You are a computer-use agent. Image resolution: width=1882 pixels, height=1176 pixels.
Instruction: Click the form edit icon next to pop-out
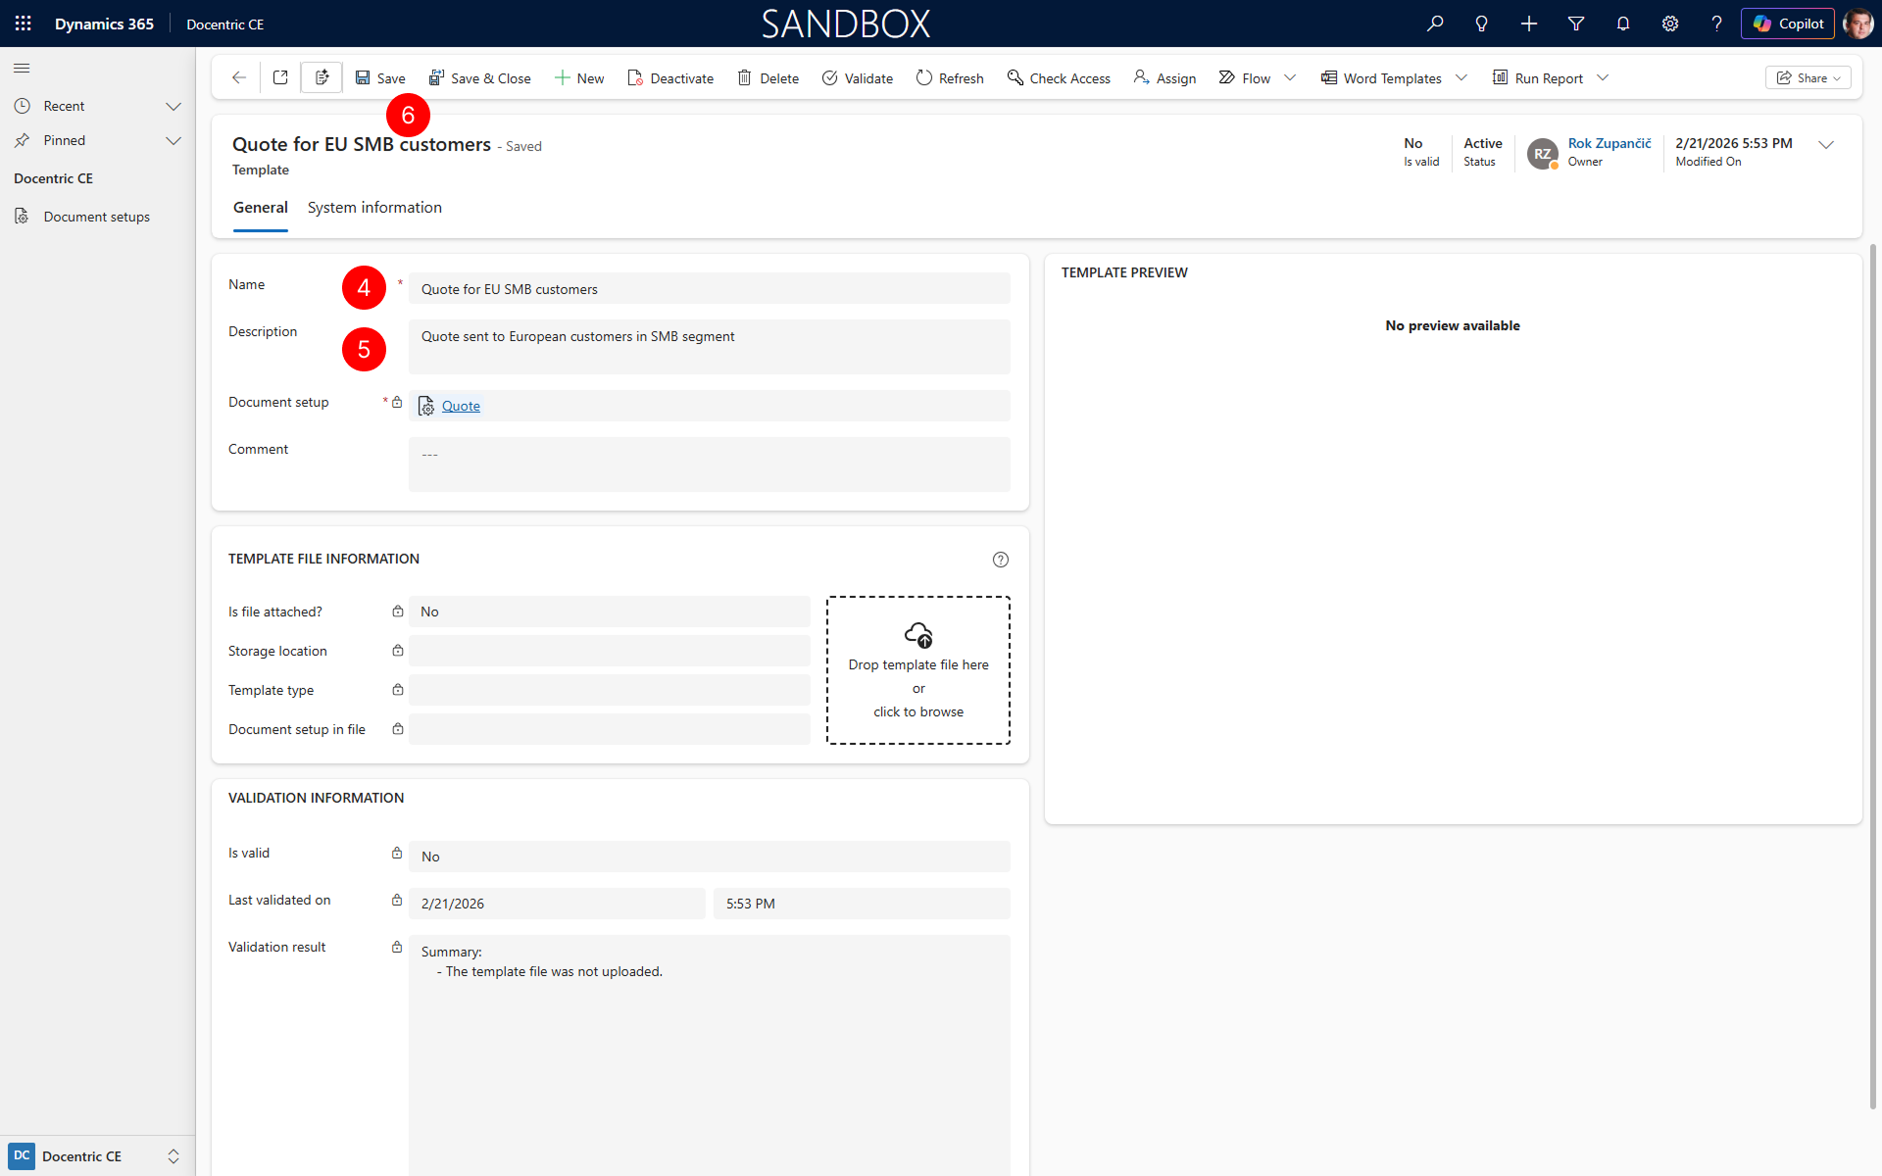[x=322, y=77]
